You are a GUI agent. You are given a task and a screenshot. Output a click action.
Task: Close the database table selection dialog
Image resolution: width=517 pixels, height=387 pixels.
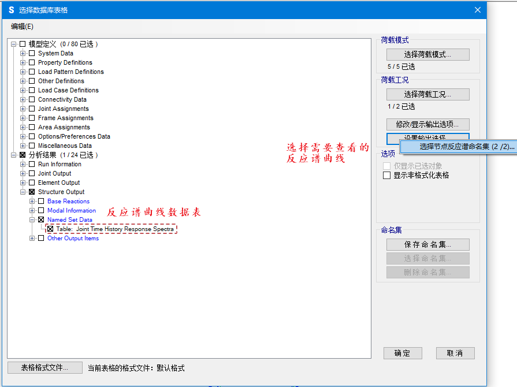point(478,10)
